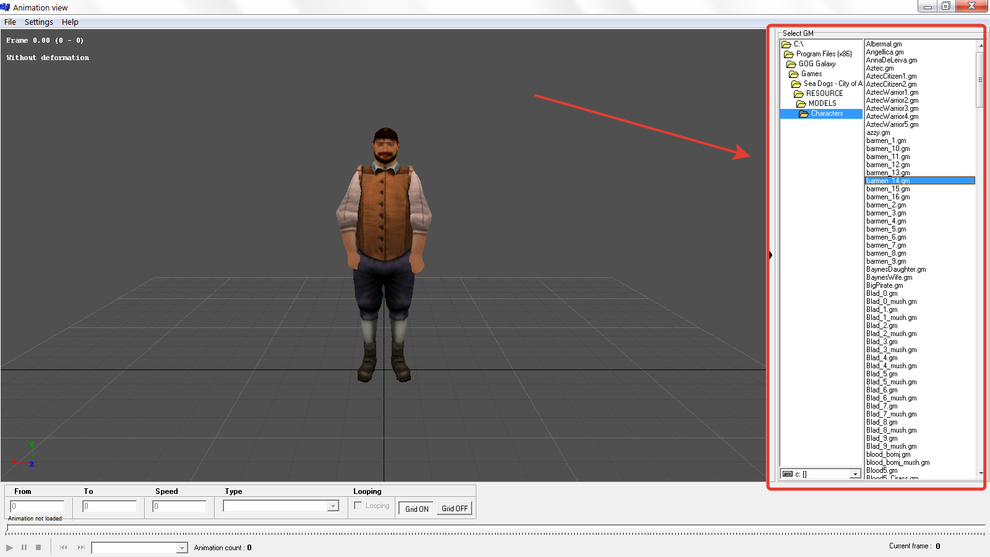This screenshot has width=990, height=557.
Task: Select the GOG Galaxy folder
Action: [811, 64]
